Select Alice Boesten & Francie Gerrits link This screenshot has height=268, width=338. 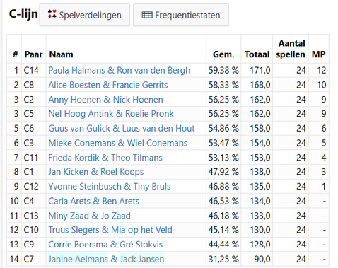[108, 85]
